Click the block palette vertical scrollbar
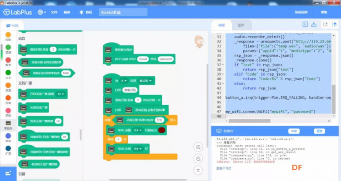 [80, 135]
